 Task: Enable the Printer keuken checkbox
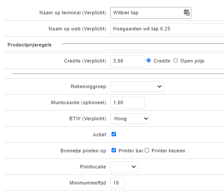(x=147, y=150)
